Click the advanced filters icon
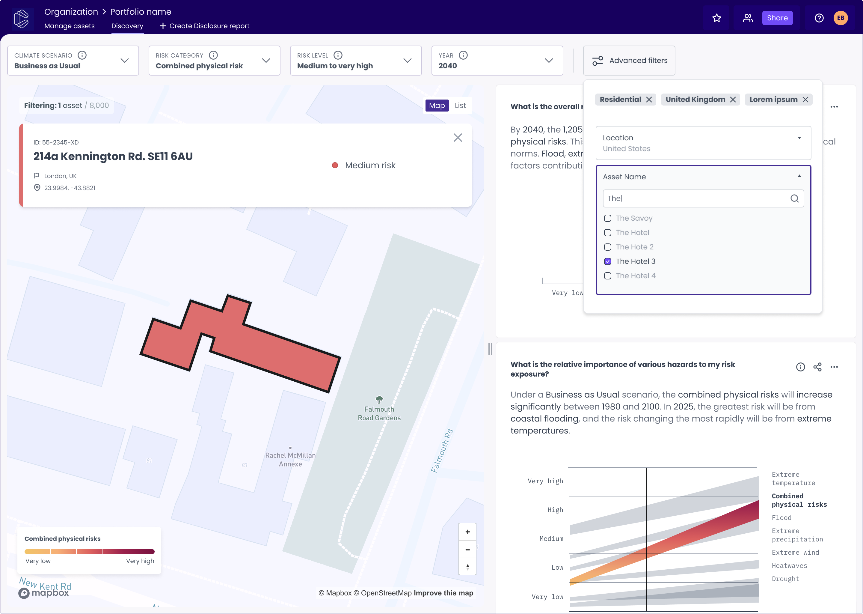 [598, 61]
